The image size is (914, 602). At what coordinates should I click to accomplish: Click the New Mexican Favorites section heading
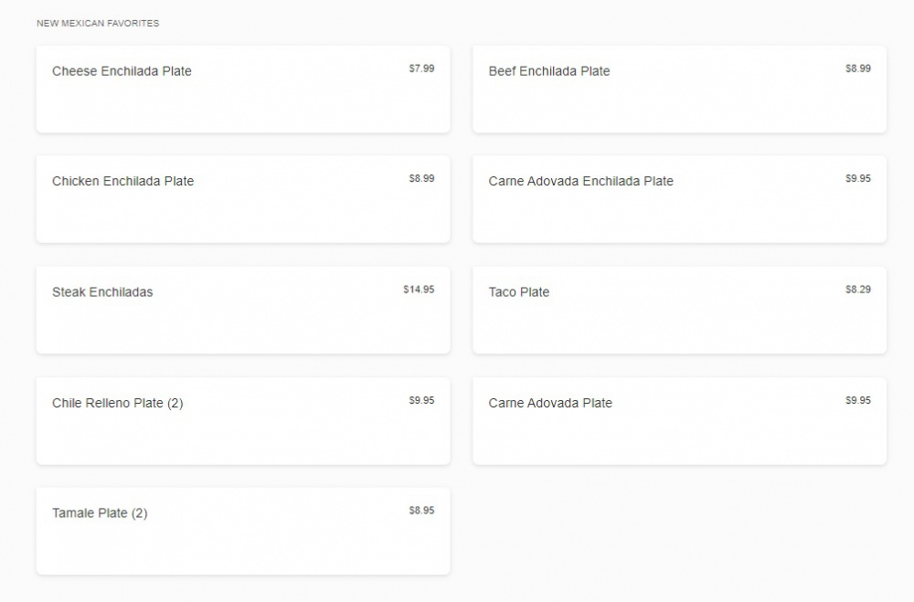pyautogui.click(x=98, y=24)
